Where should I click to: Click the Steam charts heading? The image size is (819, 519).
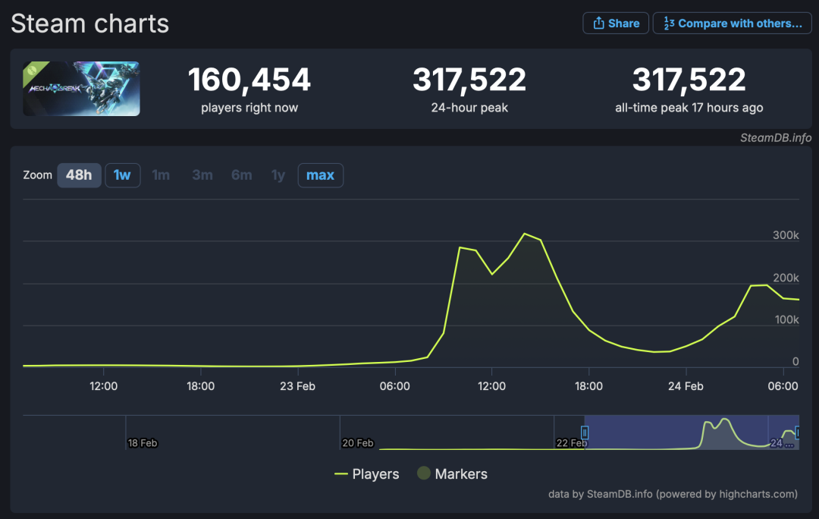click(x=89, y=24)
